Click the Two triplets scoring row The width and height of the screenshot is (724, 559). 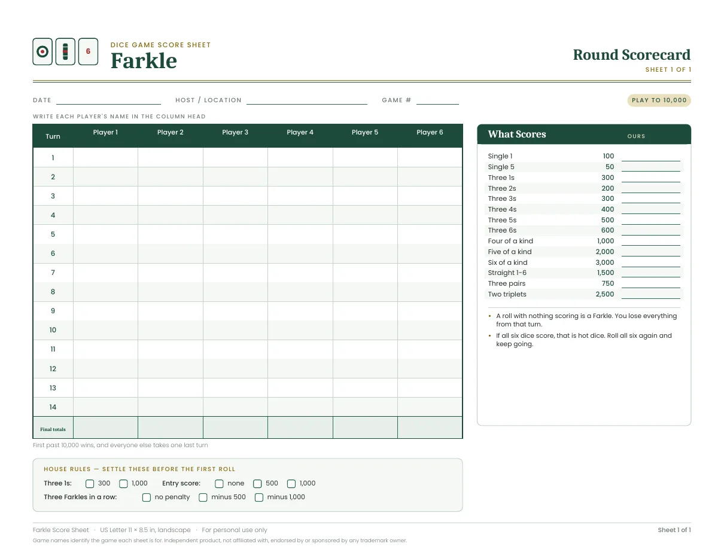(584, 294)
